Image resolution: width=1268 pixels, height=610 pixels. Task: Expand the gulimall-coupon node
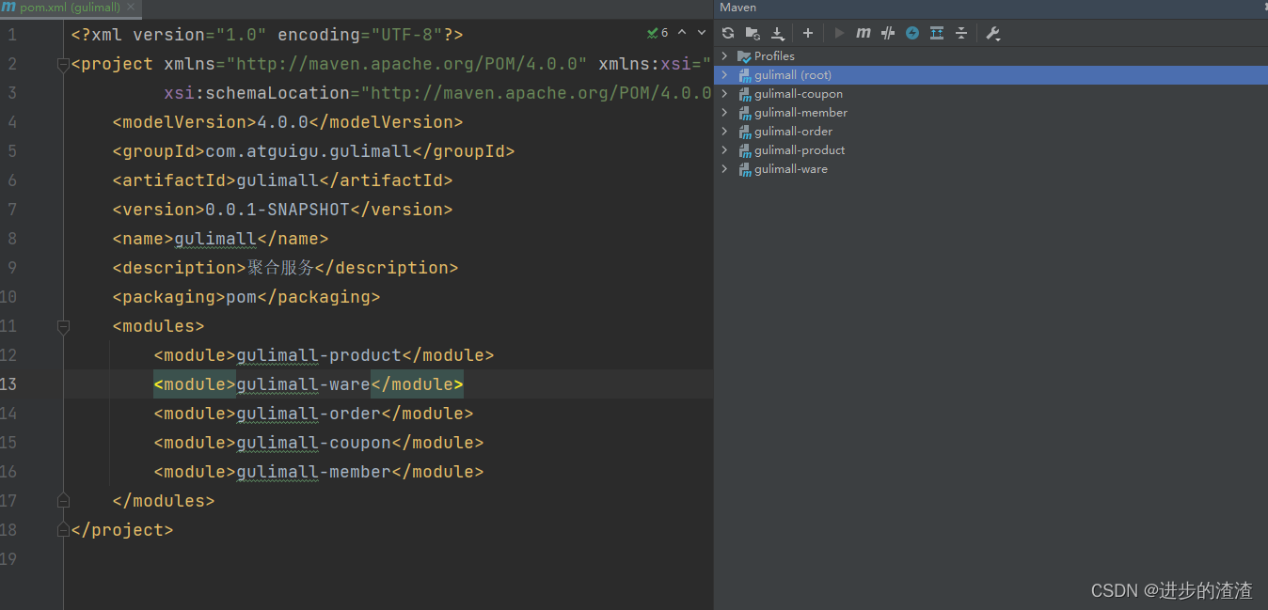[x=724, y=94]
